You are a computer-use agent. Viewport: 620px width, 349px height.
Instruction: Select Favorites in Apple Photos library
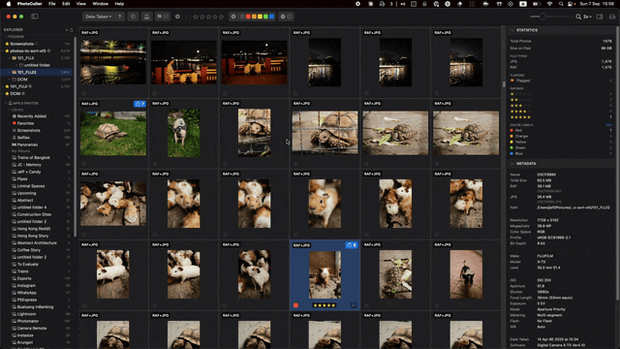pos(25,123)
